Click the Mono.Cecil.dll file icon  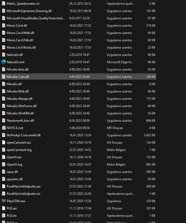pos(4,26)
